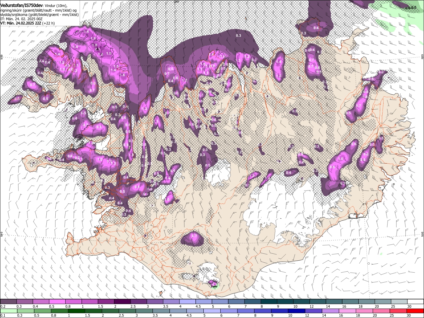Pick the light pink swatch between 16 and 18
Viewport: 424px width, 318px height.
(x=347, y=311)
